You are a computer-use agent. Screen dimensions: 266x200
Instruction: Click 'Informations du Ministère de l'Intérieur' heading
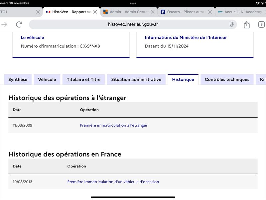point(186,38)
